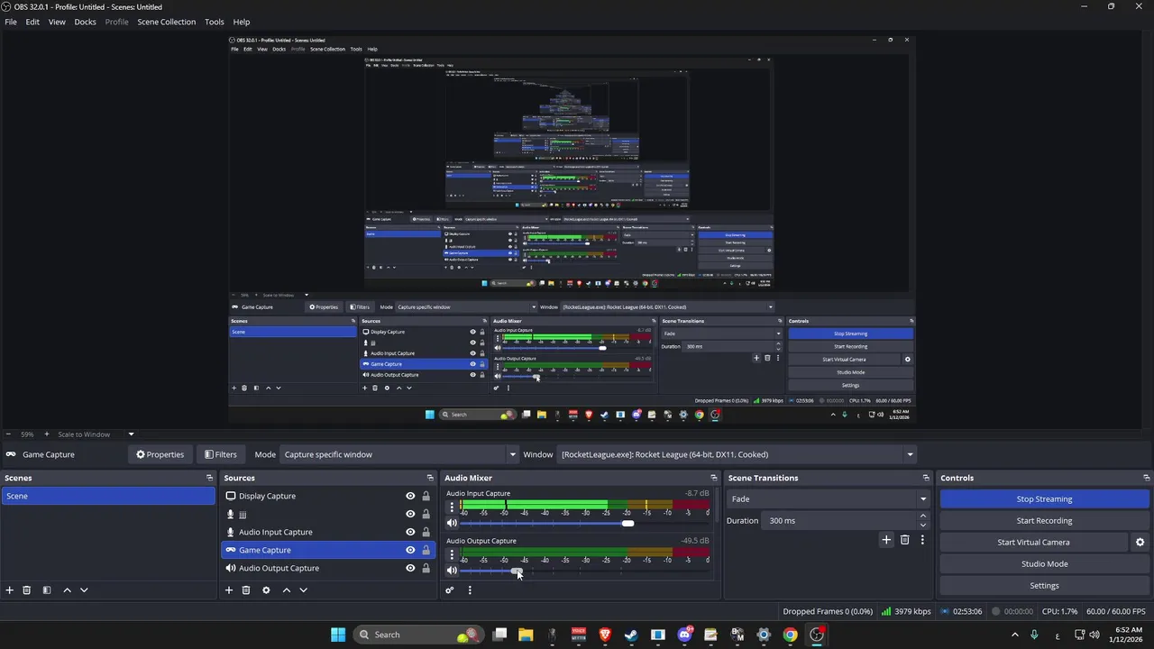The width and height of the screenshot is (1154, 649).
Task: Open preview scale dropdown arrow
Action: 131,434
